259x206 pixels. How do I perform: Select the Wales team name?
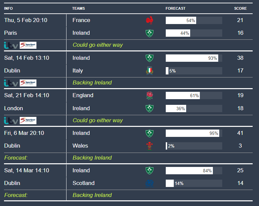pos(80,146)
